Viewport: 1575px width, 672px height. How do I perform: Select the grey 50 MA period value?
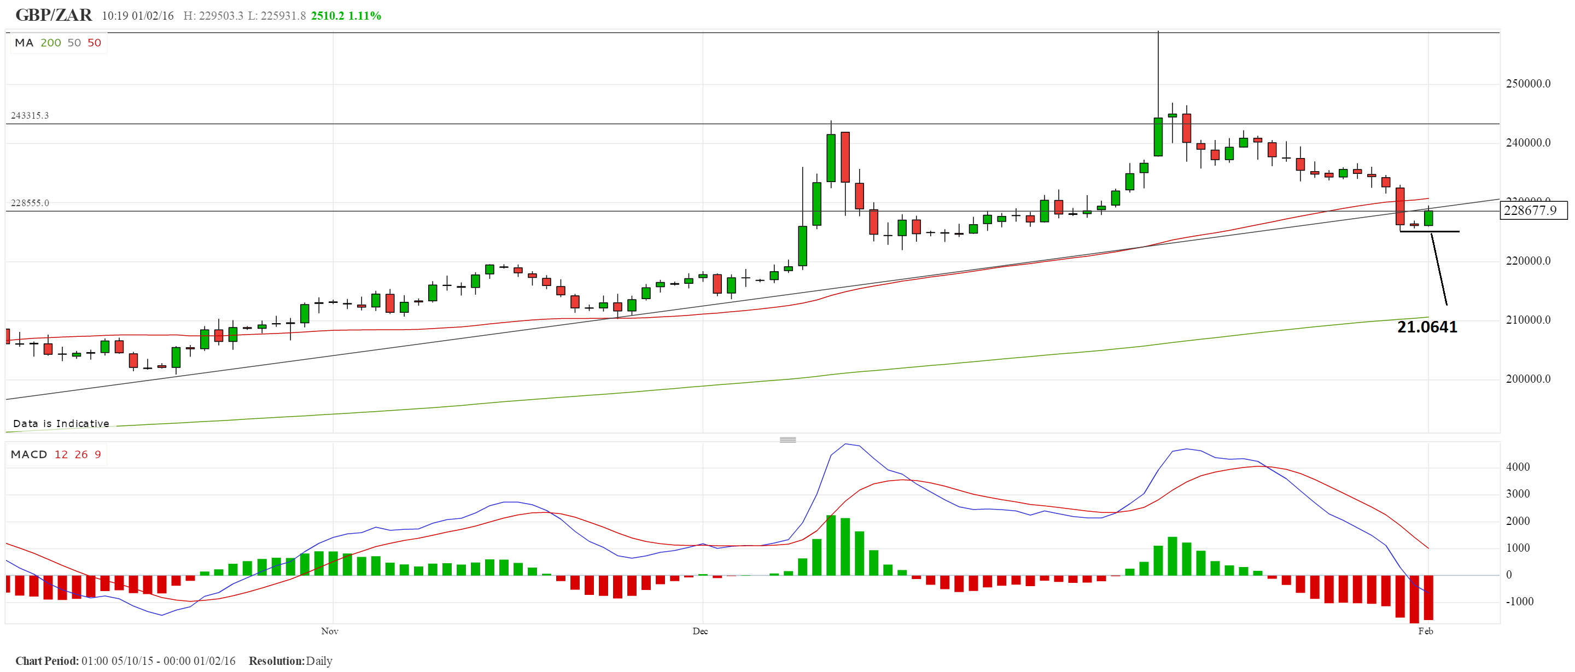(x=74, y=43)
